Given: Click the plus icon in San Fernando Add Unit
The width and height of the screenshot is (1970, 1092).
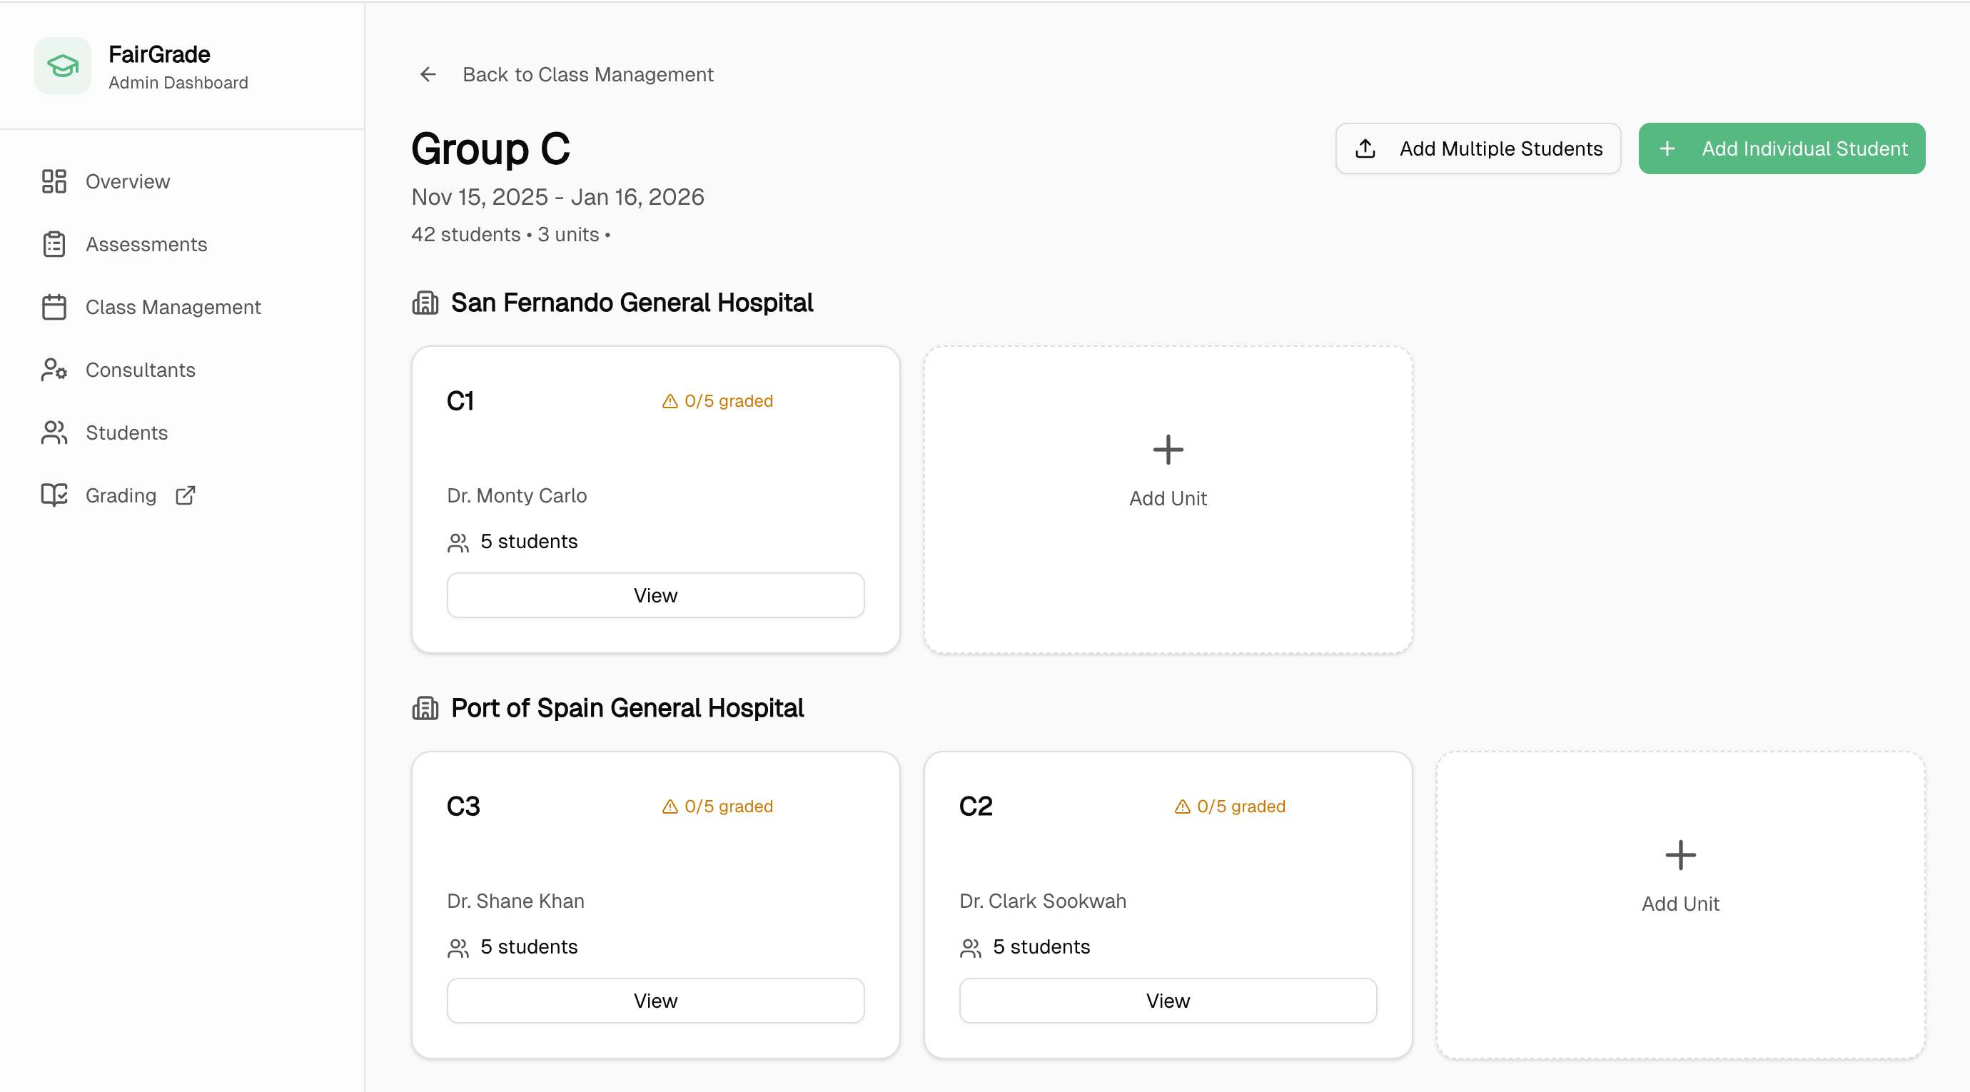Looking at the screenshot, I should tap(1168, 450).
